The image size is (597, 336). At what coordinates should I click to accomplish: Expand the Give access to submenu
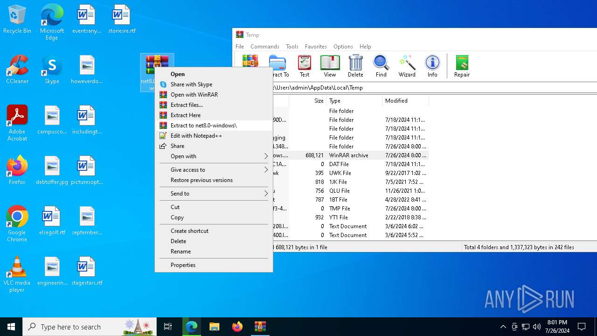click(214, 170)
